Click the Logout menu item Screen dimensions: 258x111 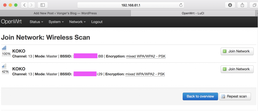coord(97,22)
